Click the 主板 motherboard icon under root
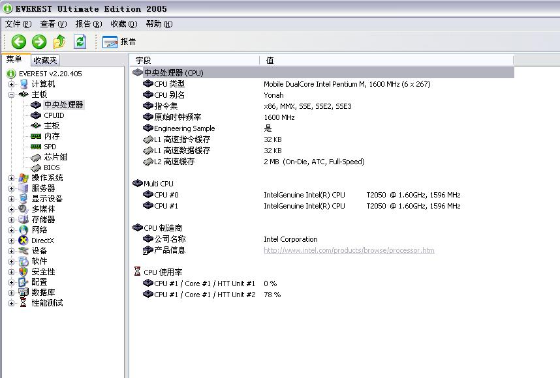 pyautogui.click(x=23, y=94)
